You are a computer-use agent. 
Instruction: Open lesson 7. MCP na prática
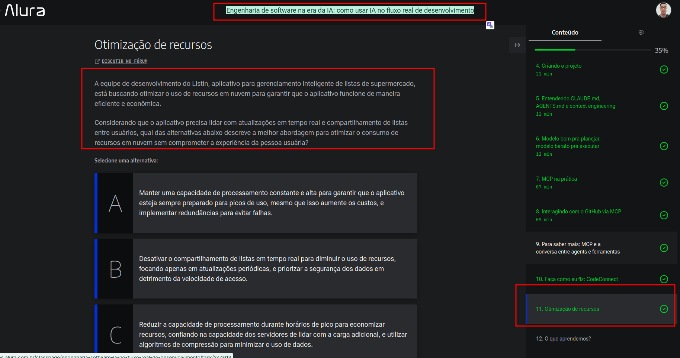556,179
